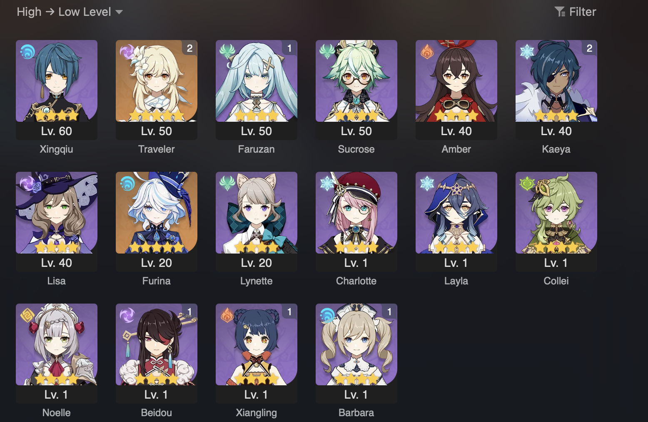The height and width of the screenshot is (422, 648).
Task: Open the Filter options
Action: [x=575, y=12]
